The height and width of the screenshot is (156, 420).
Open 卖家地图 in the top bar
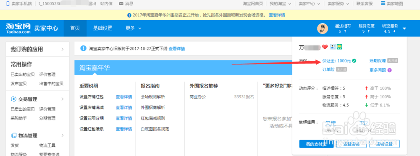[395, 4]
